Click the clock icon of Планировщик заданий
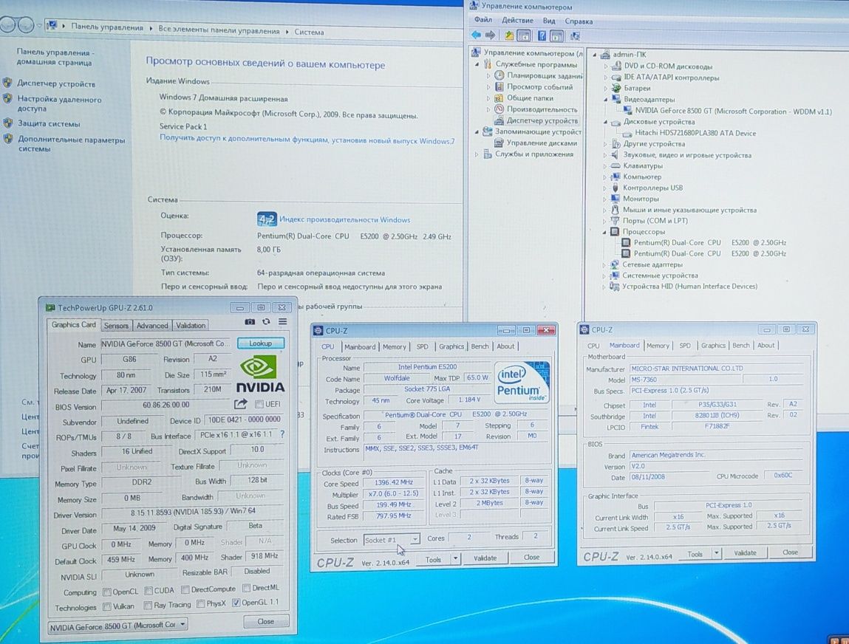Image resolution: width=849 pixels, height=644 pixels. coord(499,76)
